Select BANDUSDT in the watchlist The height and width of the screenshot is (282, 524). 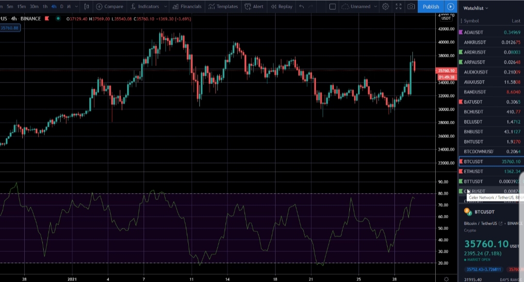(491, 92)
